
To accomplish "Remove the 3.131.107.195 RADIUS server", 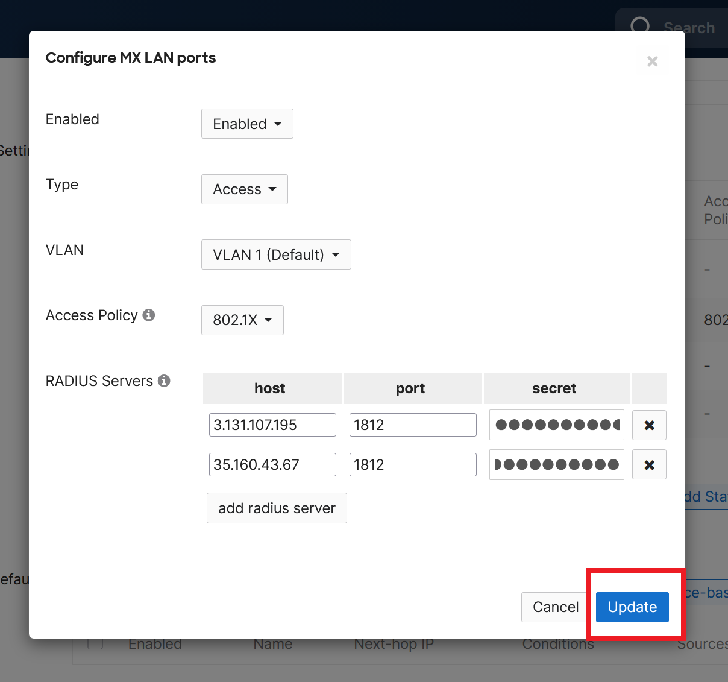I will (x=649, y=425).
